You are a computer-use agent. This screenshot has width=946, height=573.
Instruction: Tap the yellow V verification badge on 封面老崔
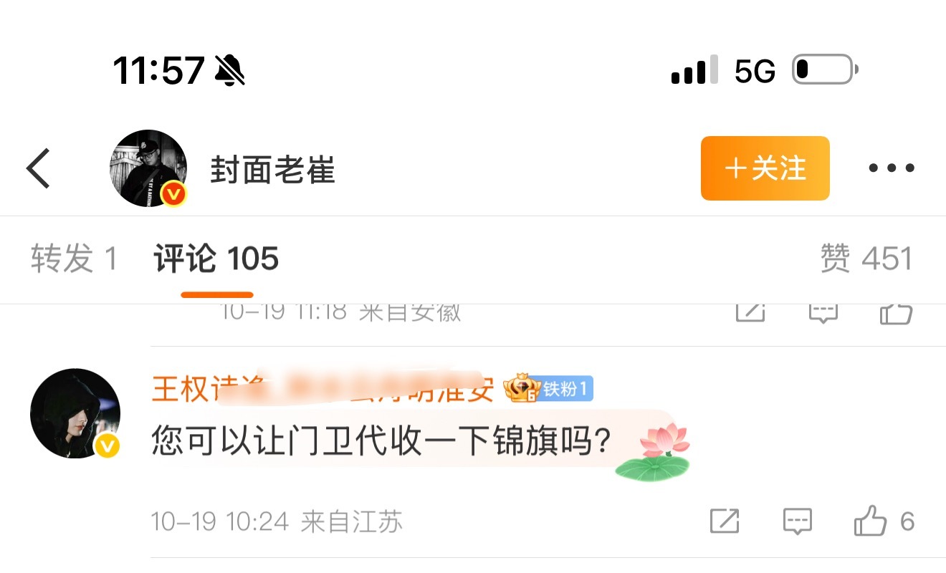174,193
